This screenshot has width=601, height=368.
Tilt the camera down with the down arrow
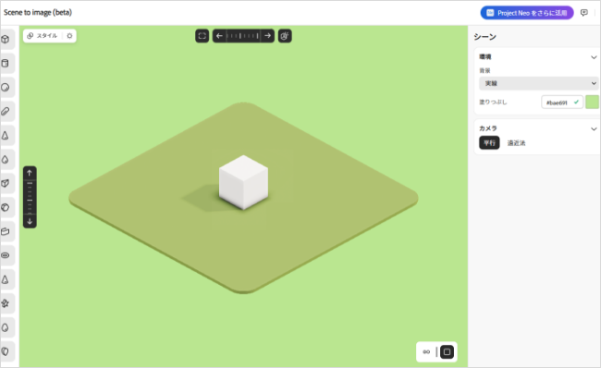point(30,222)
